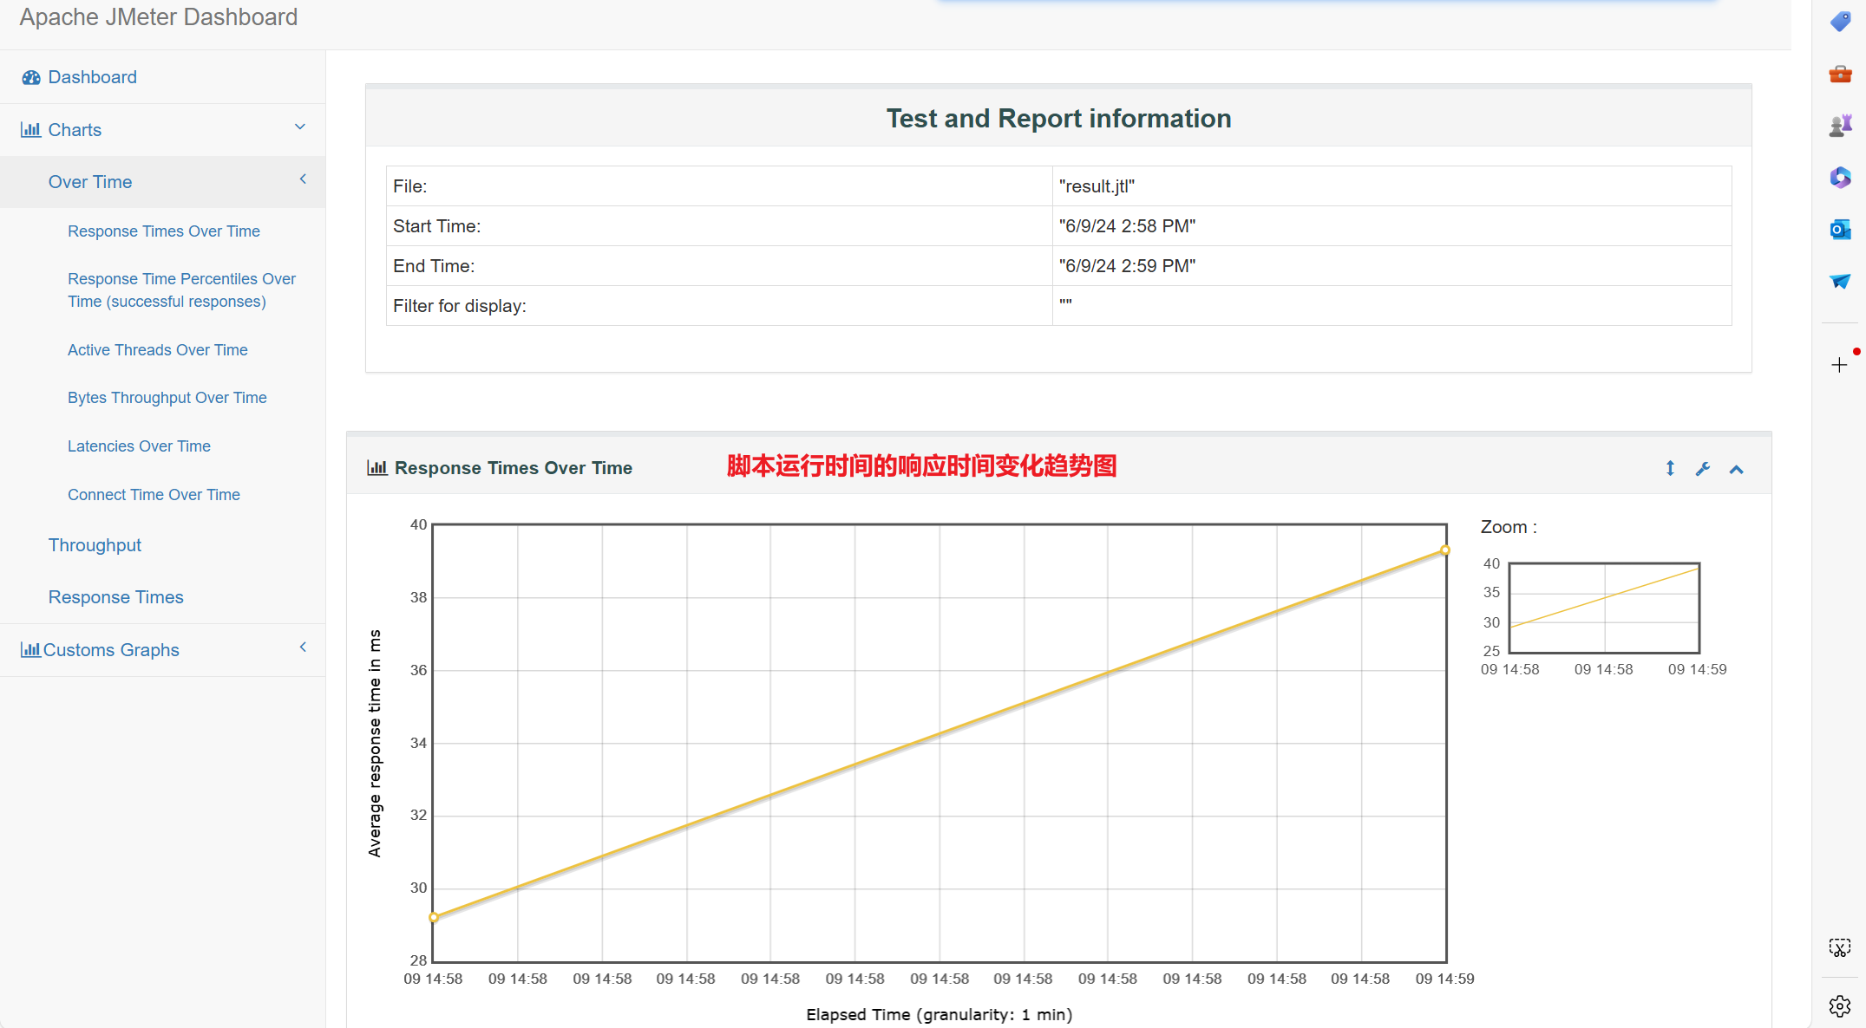
Task: Open the Connect Time Over Time link
Action: pos(154,495)
